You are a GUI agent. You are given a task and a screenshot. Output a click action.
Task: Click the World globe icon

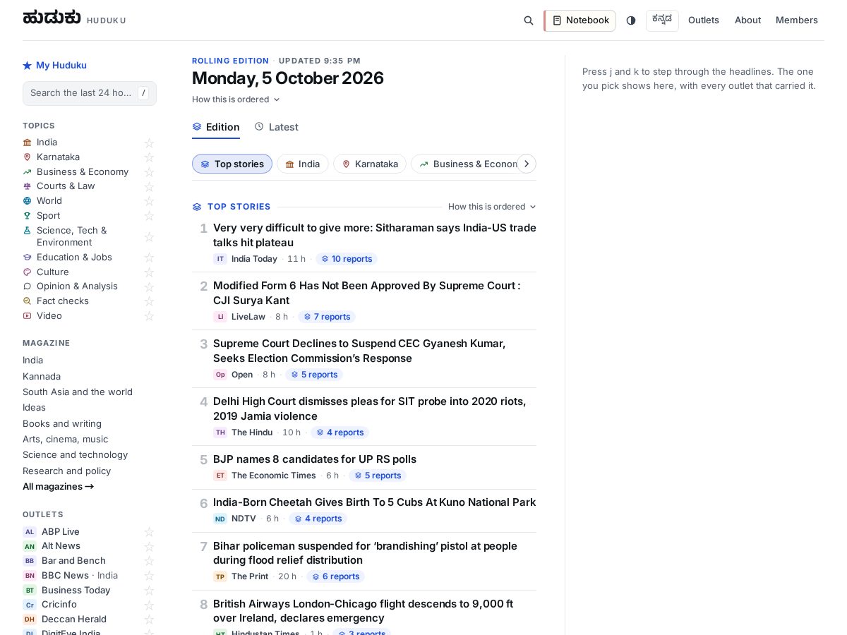click(28, 201)
